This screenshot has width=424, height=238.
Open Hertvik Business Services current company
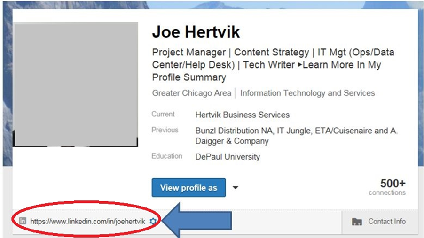point(242,115)
